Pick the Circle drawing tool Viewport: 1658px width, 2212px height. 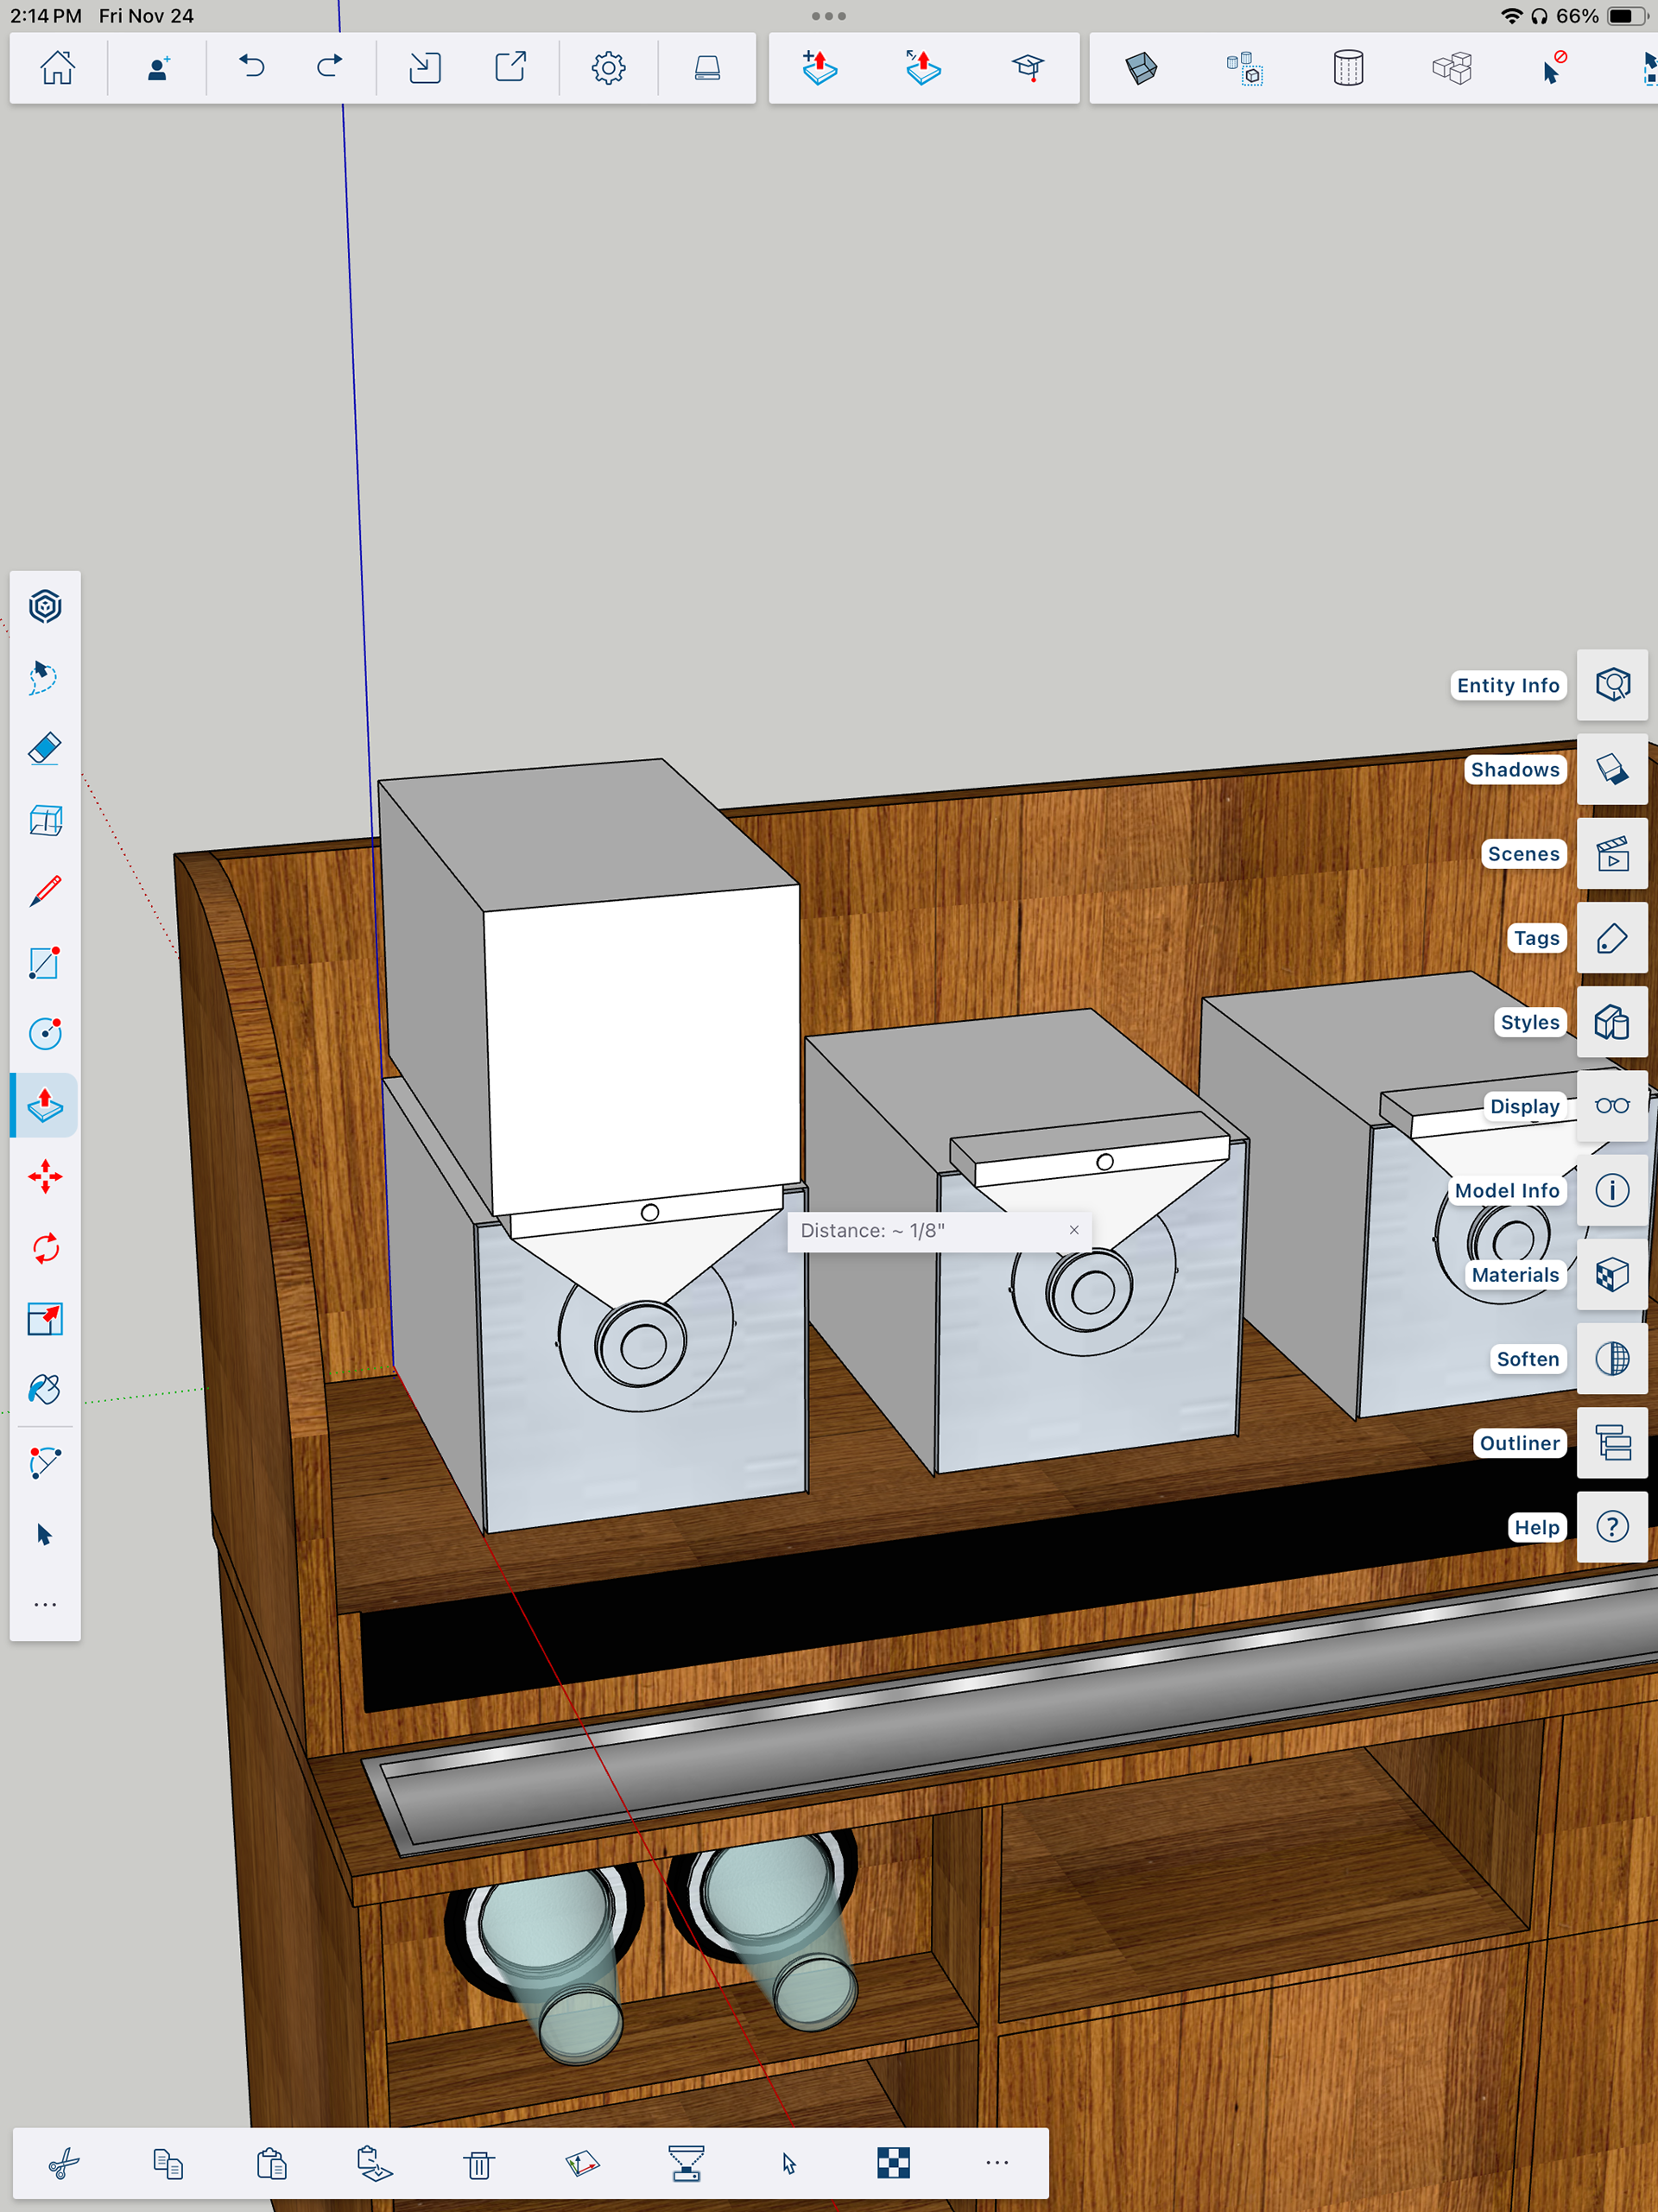click(x=45, y=1033)
